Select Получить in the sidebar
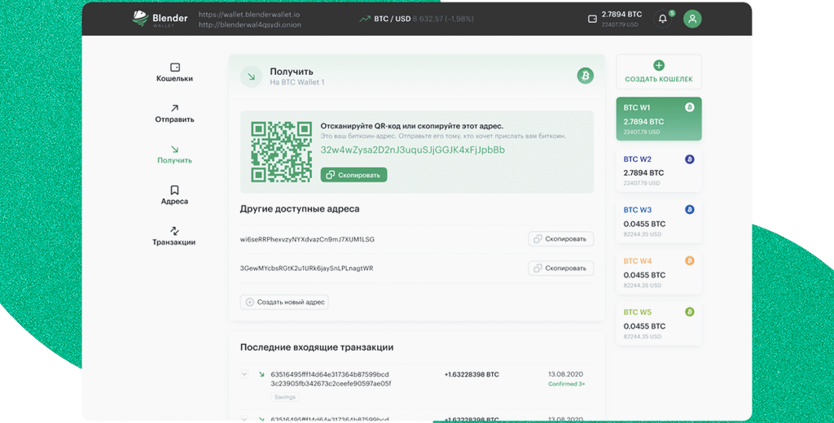This screenshot has height=423, width=834. click(x=174, y=155)
